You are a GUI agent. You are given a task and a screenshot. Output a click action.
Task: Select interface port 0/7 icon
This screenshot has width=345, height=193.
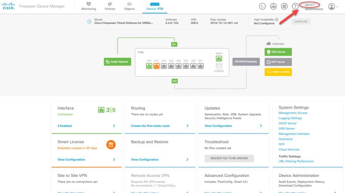click(x=200, y=66)
